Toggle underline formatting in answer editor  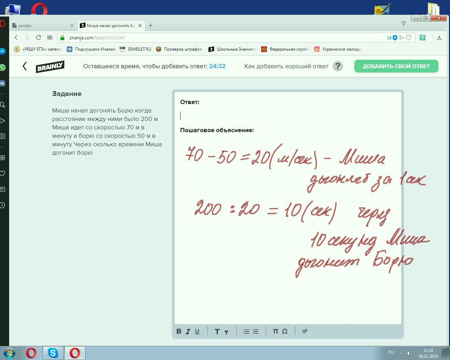(x=197, y=331)
